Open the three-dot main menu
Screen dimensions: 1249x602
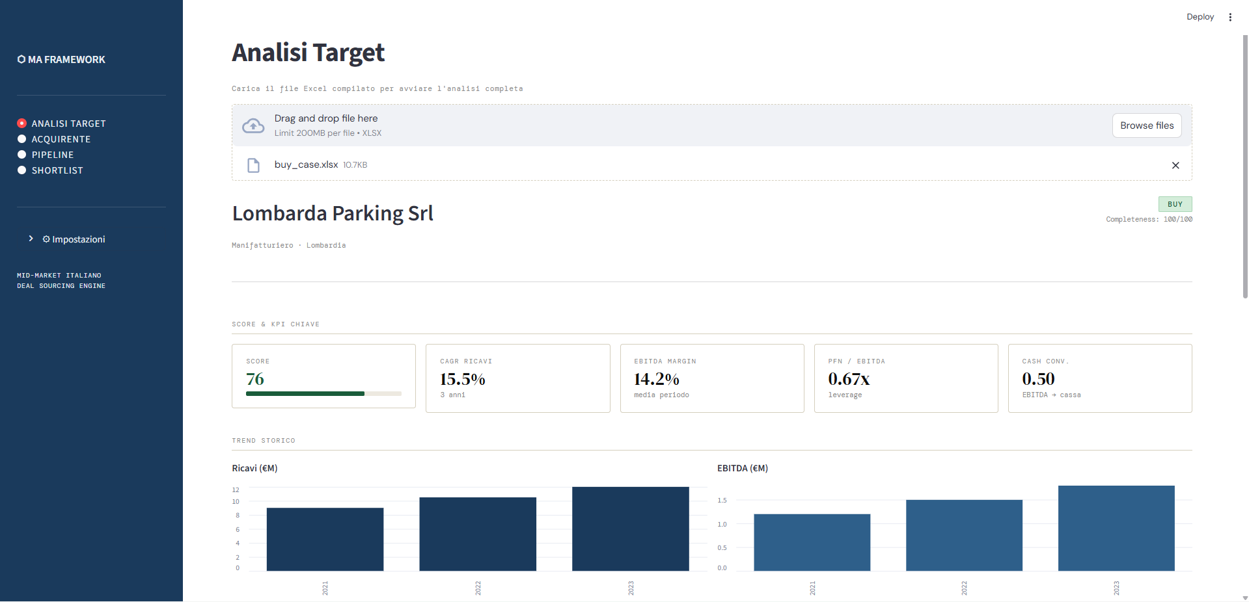pos(1229,17)
